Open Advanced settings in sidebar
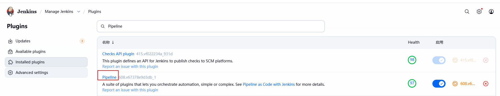 (x=46, y=73)
